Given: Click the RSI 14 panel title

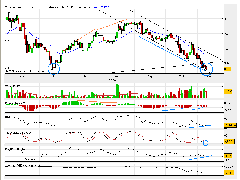Looking at the screenshot, I should click(x=10, y=117).
